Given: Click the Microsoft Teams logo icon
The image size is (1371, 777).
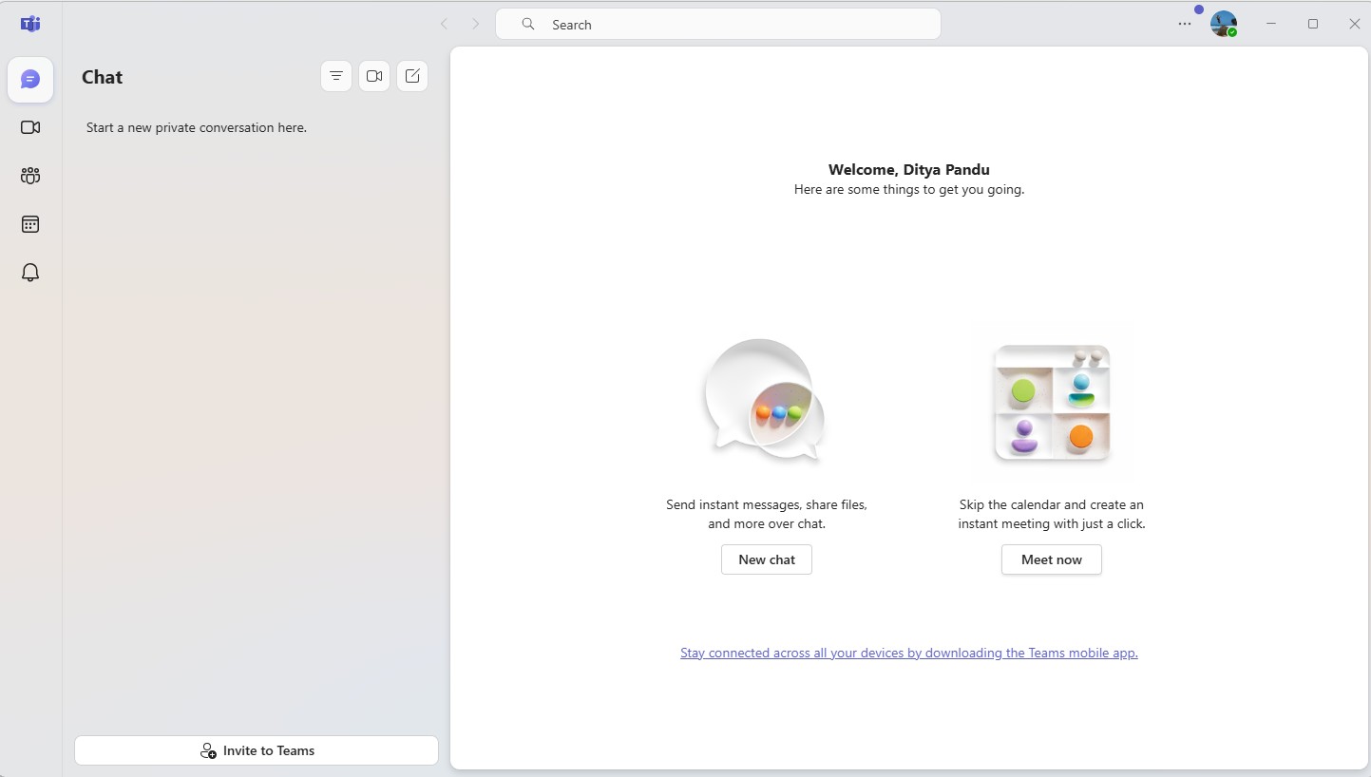Looking at the screenshot, I should point(30,24).
